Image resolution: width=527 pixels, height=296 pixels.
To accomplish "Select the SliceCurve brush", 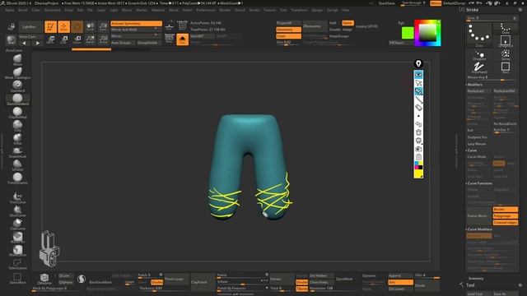I will coord(17,210).
